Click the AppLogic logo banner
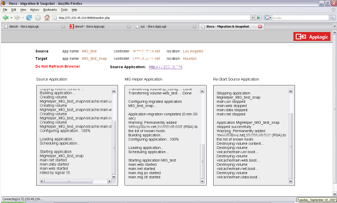Image resolution: width=337 pixels, height=203 pixels. (312, 37)
